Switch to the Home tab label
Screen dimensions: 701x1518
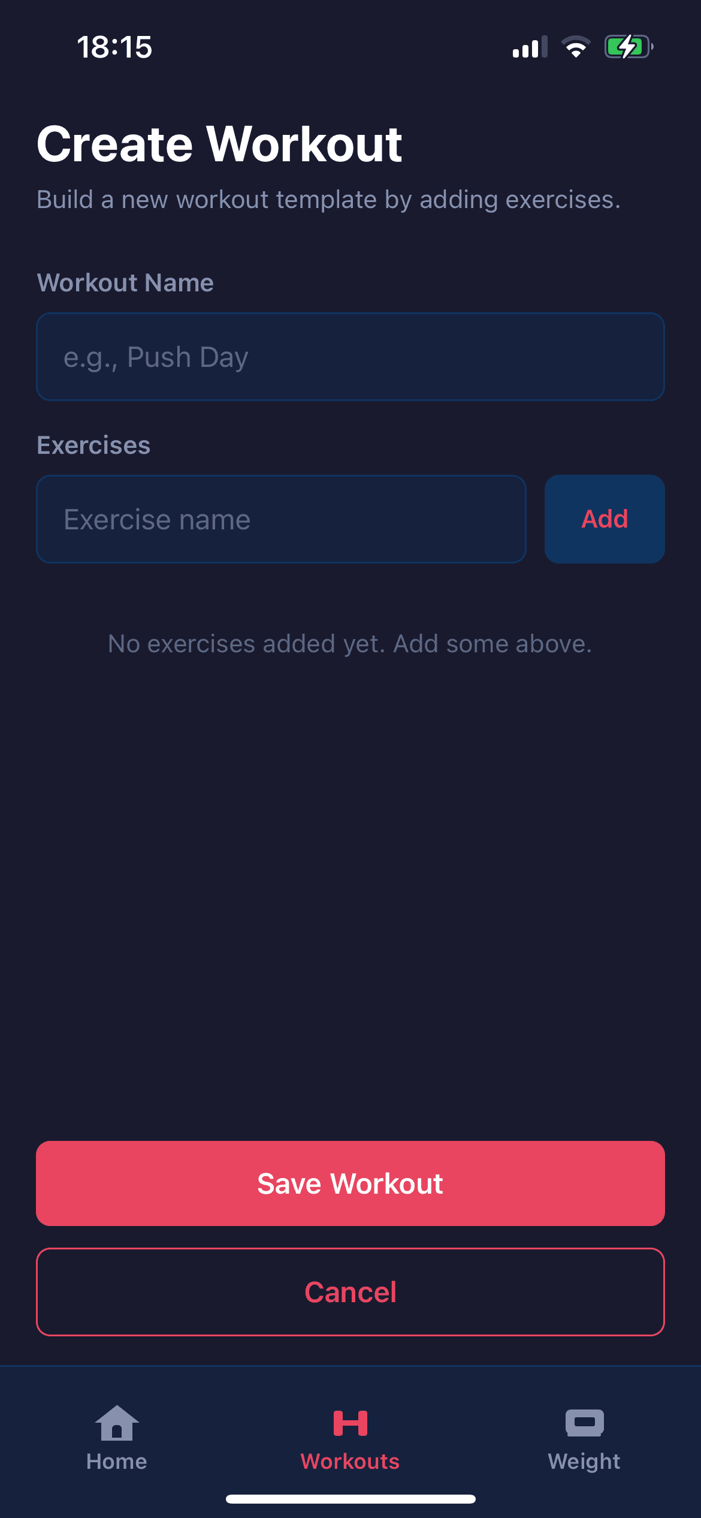coord(117,1462)
